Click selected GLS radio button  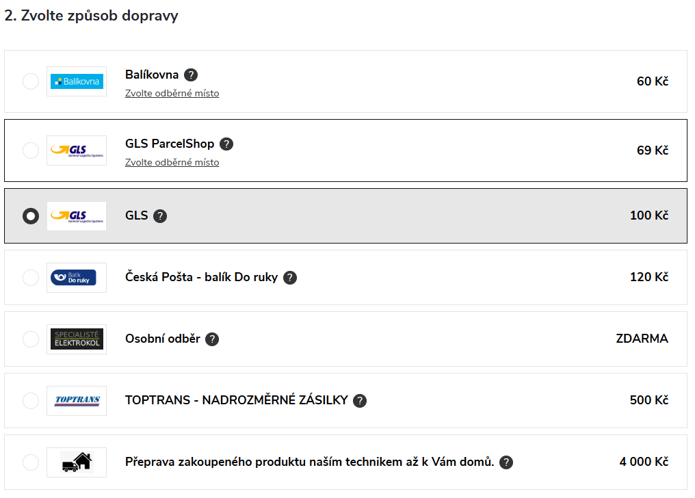[x=31, y=215]
